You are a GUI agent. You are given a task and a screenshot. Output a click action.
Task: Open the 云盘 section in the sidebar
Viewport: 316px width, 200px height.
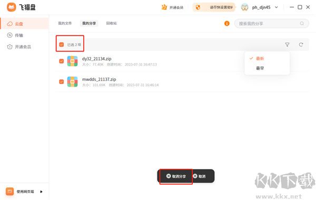(24, 24)
